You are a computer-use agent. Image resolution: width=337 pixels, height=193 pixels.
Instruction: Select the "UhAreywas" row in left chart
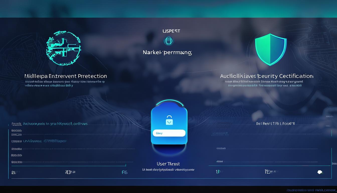[x=45, y=141]
